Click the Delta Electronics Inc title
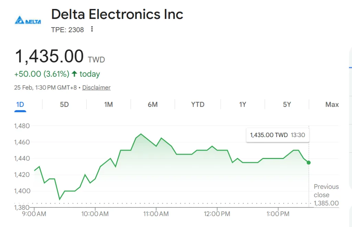 (117, 14)
